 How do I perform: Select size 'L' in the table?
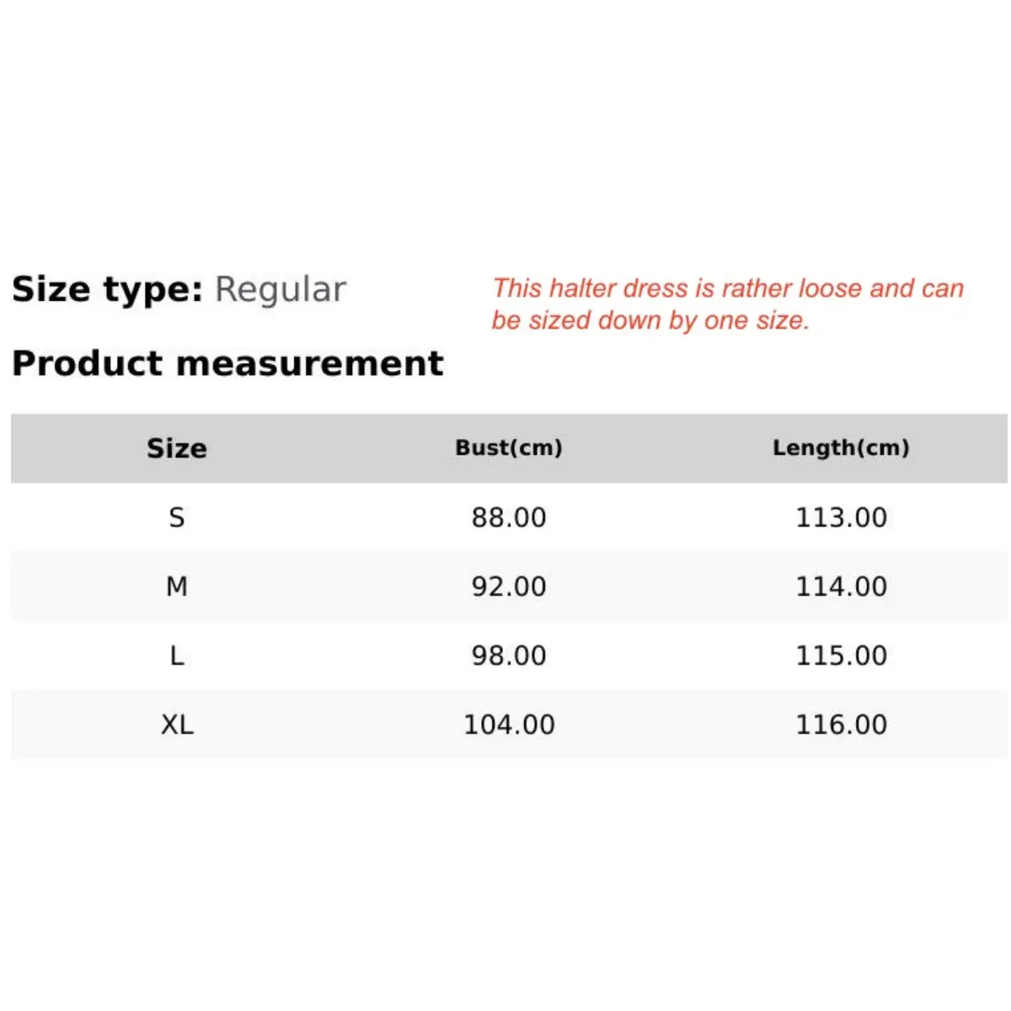tap(176, 655)
